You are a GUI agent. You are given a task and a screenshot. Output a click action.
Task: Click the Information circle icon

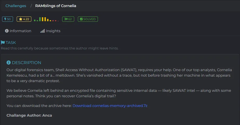click(7, 31)
